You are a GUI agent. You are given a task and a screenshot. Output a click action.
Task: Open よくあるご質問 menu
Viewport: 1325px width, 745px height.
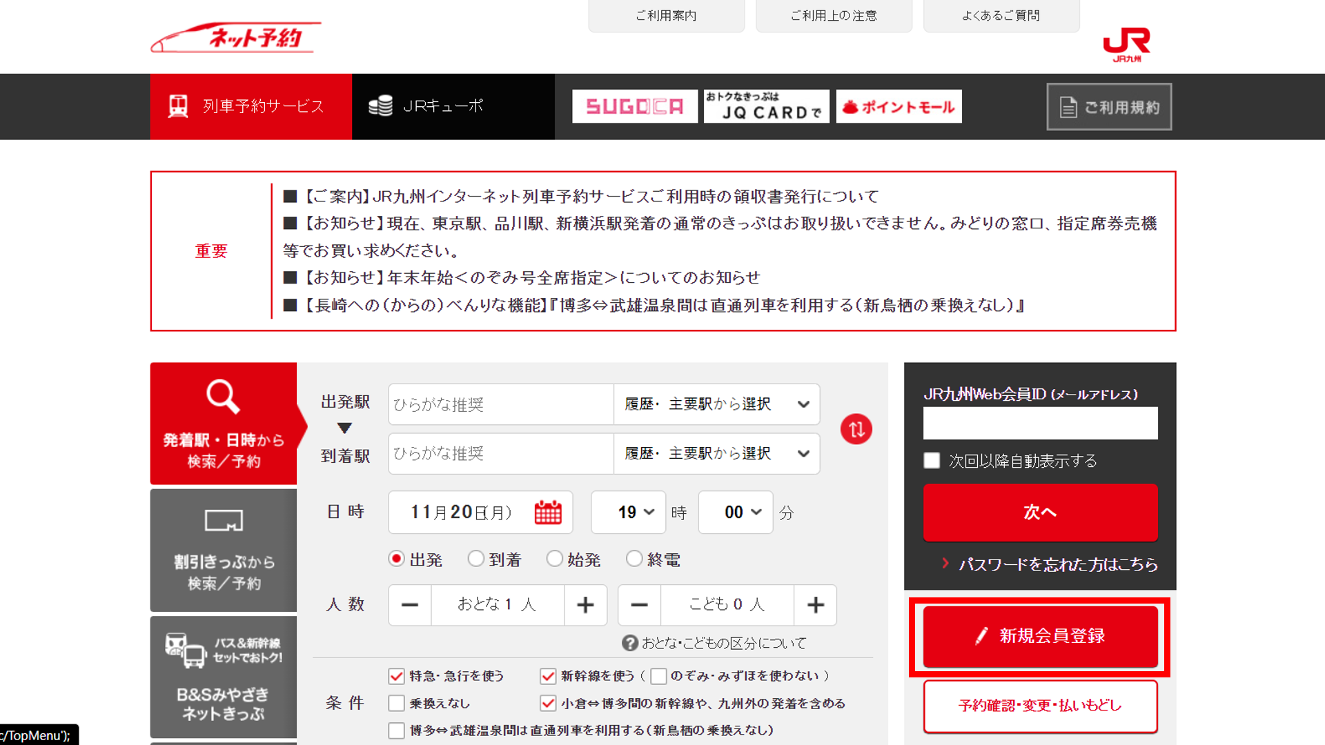[1001, 16]
